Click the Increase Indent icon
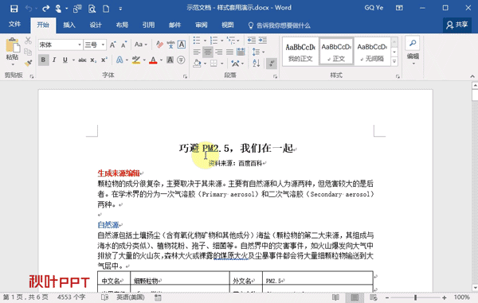Viewport: 478px width, 303px height. pyautogui.click(x=263, y=40)
